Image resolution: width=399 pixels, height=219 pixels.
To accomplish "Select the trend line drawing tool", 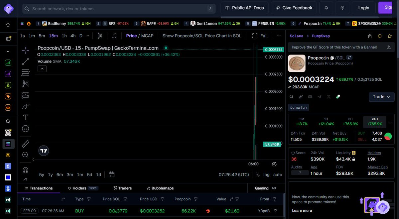I will coord(26,61).
